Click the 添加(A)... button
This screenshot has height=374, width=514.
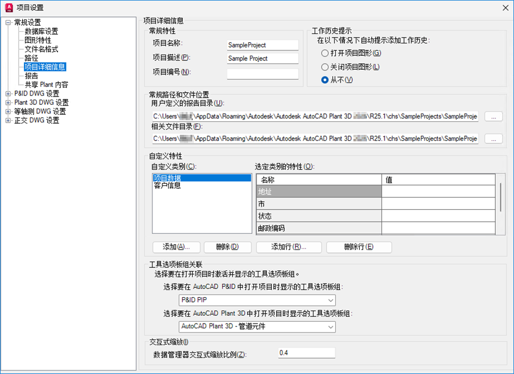tap(176, 247)
